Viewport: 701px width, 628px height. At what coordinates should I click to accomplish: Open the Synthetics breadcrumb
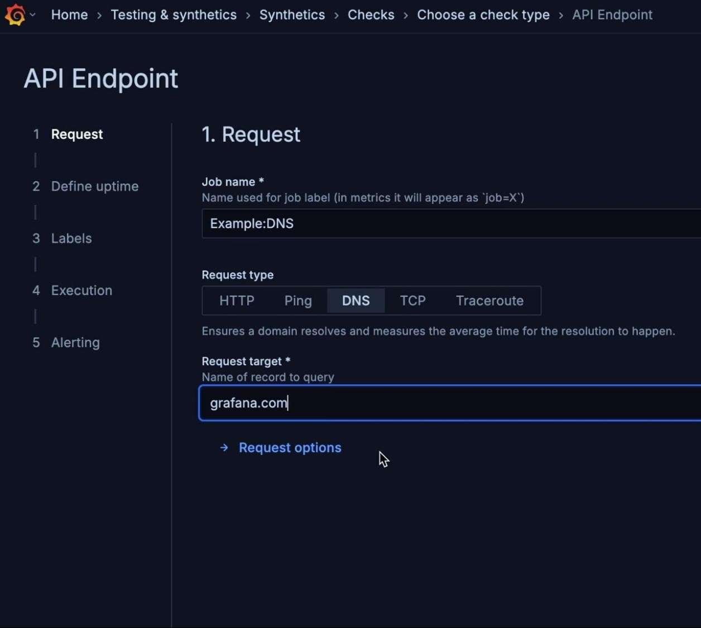pyautogui.click(x=292, y=15)
